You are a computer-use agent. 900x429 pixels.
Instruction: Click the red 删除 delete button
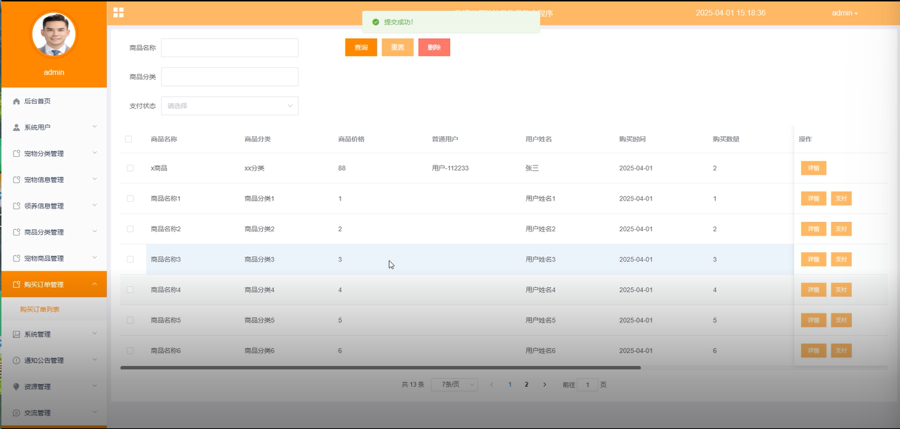pos(434,47)
